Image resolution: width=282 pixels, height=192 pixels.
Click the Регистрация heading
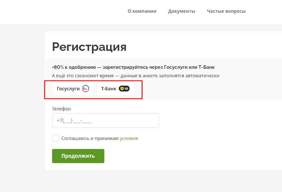89,47
